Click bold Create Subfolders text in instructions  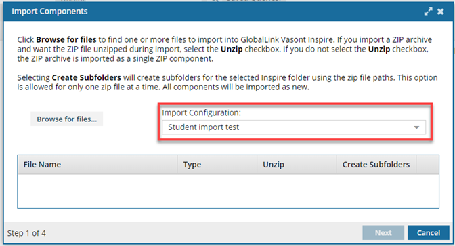[86, 77]
